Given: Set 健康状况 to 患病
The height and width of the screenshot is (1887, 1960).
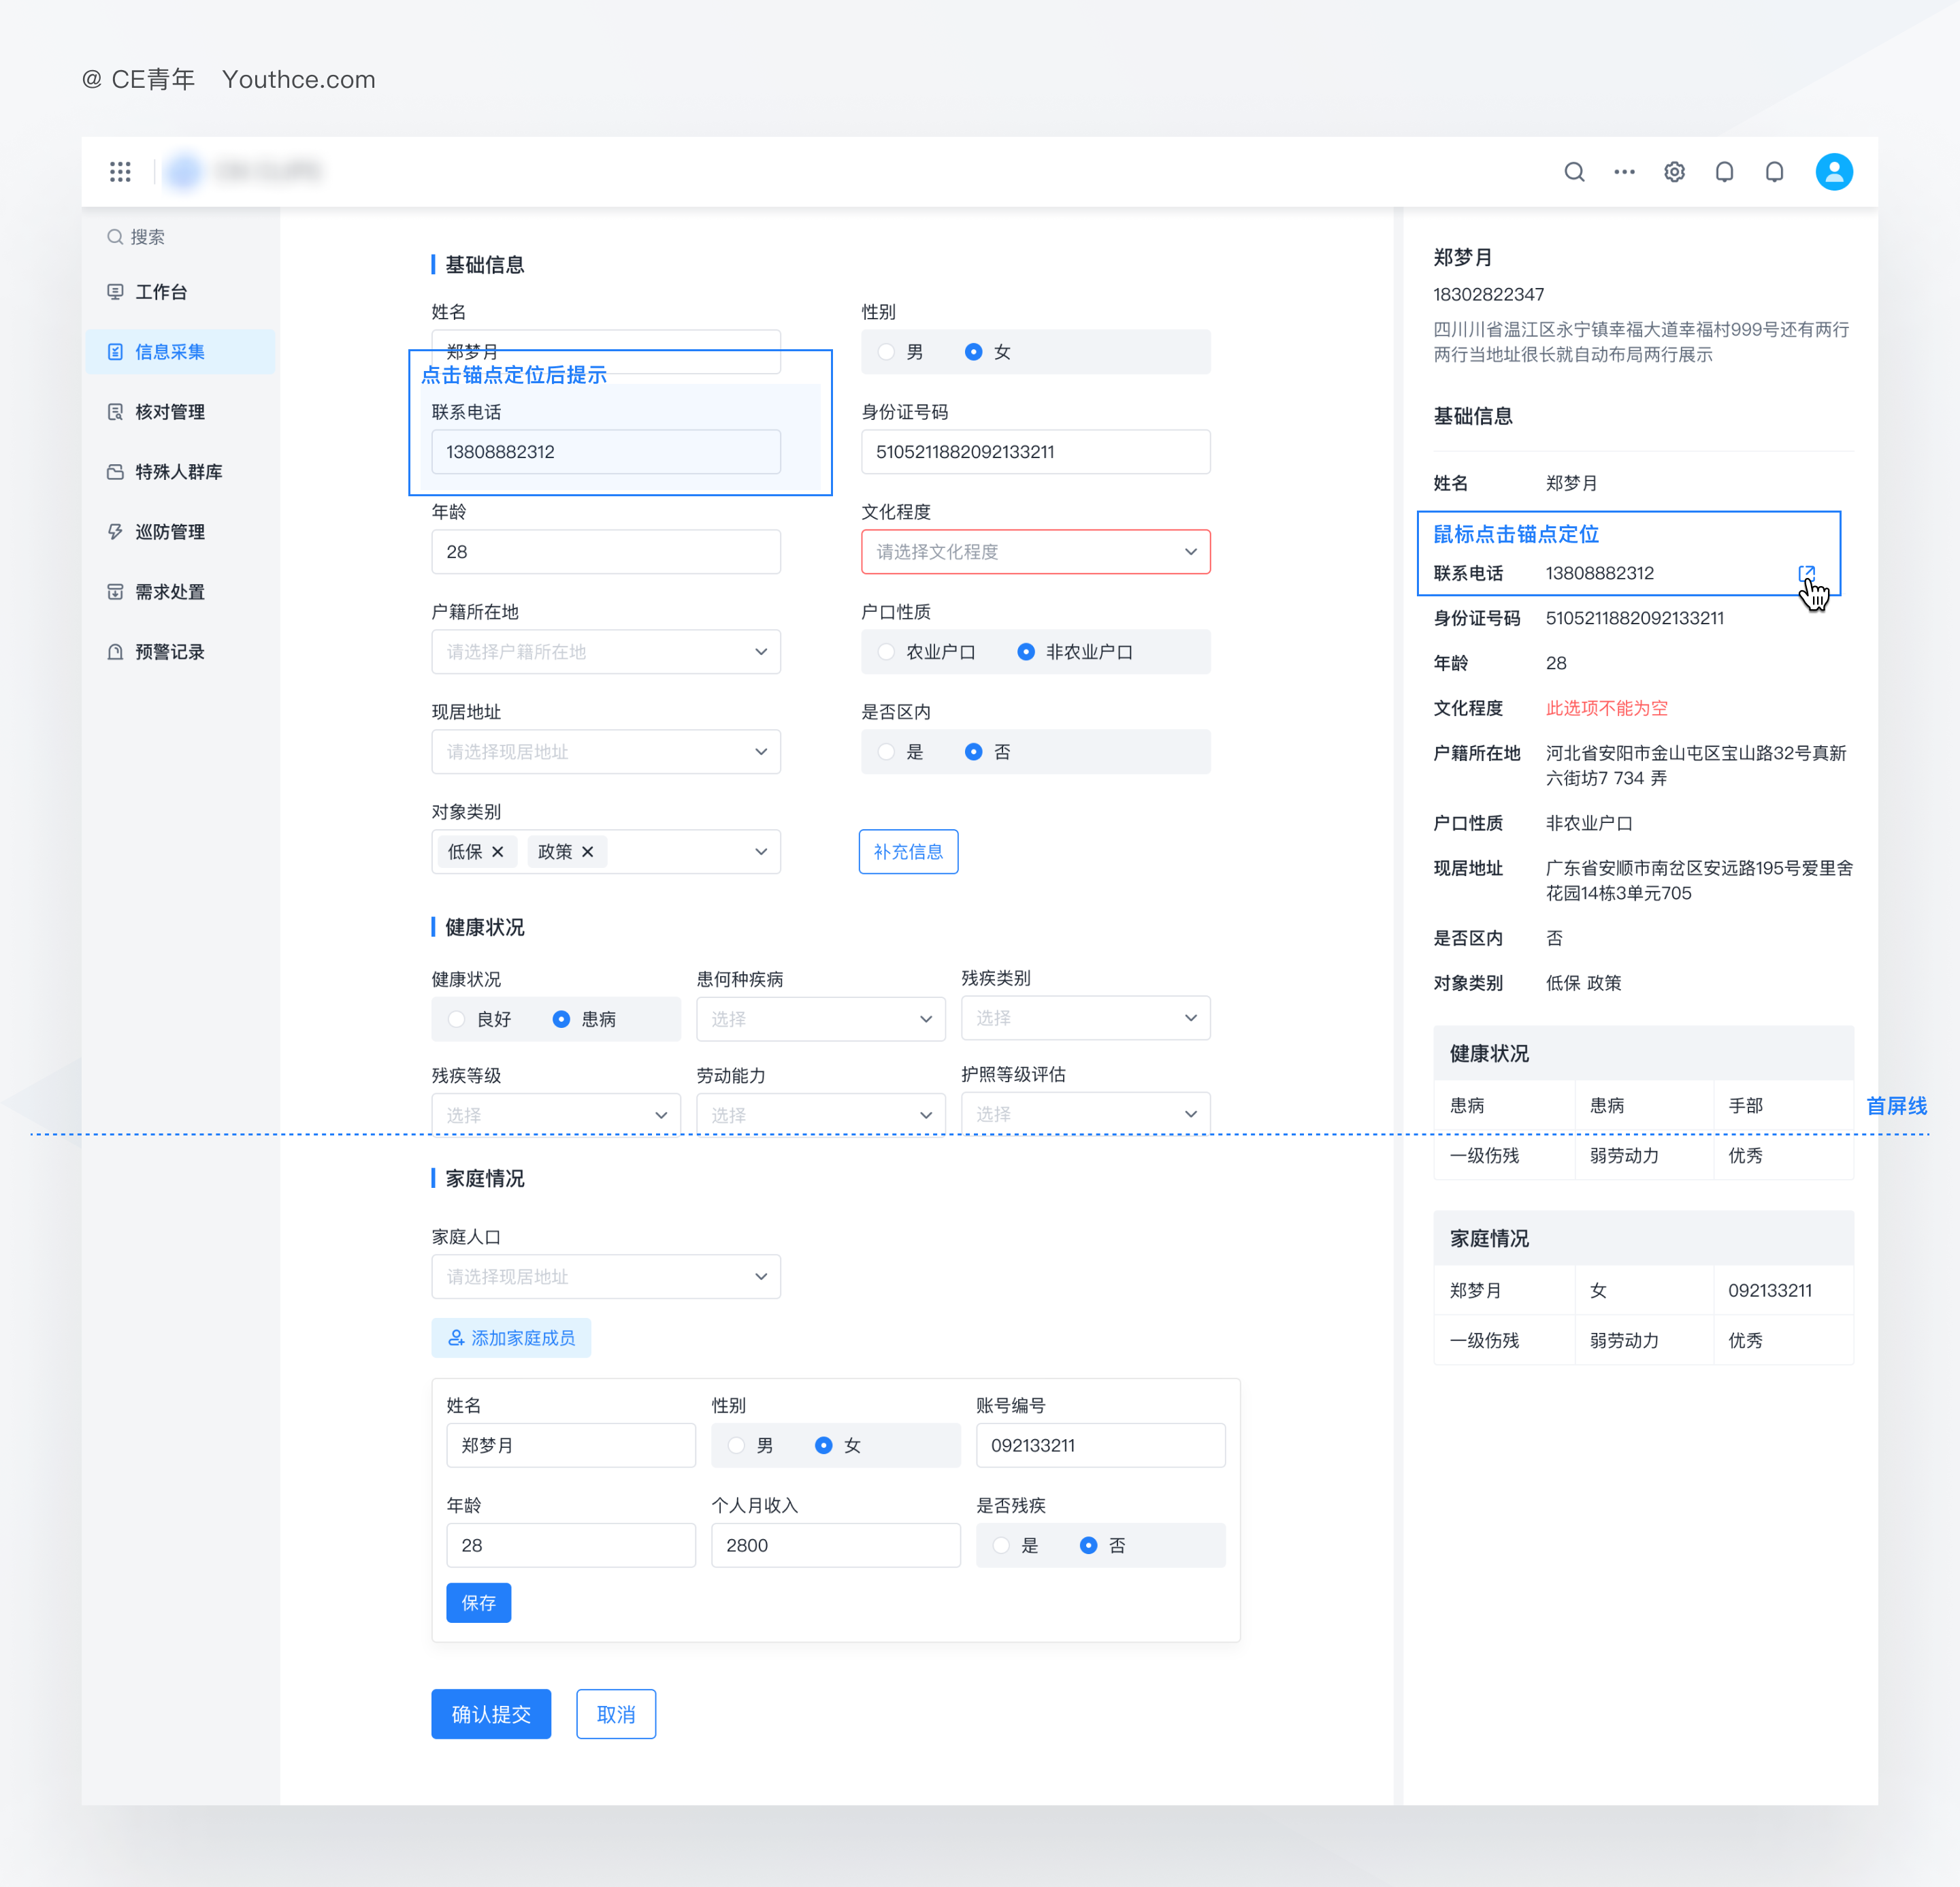Looking at the screenshot, I should 561,1019.
